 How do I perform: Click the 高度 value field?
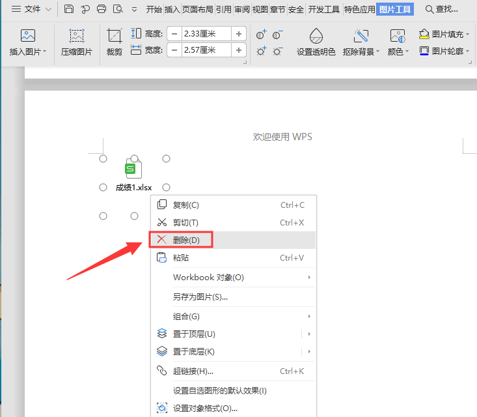(206, 34)
